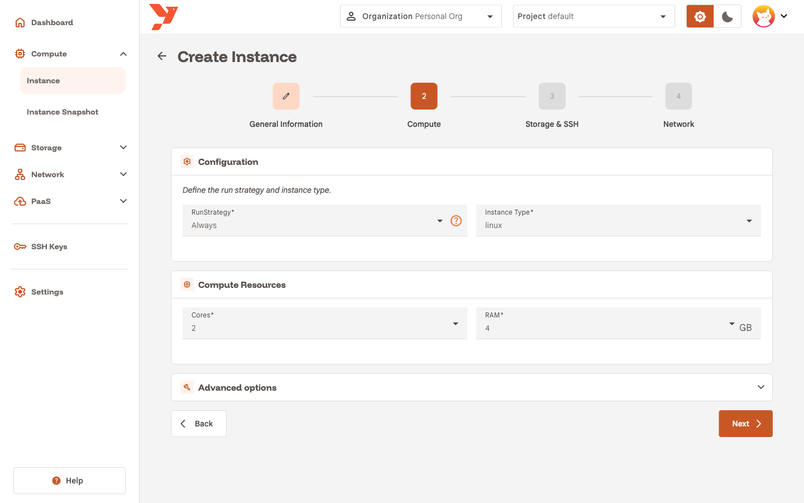
Task: Open SSH Keys in the sidebar
Action: [x=49, y=246]
